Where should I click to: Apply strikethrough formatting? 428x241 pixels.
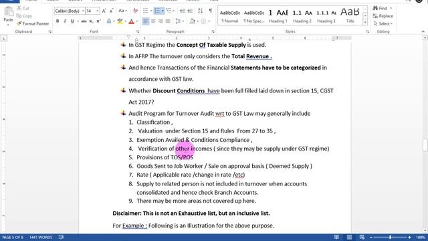(84, 21)
